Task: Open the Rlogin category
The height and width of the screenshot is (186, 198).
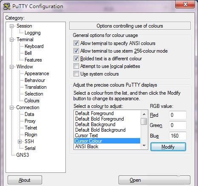Action: [31, 135]
